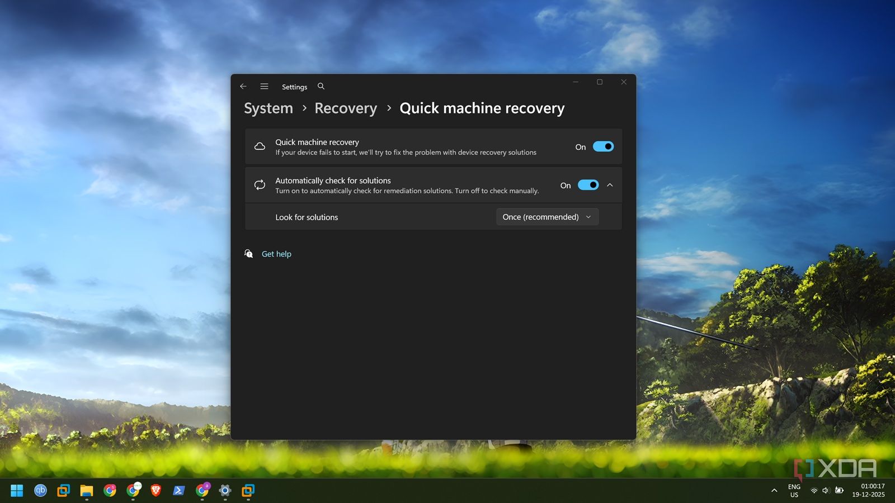Image resolution: width=895 pixels, height=503 pixels.
Task: Click the Look for solutions label
Action: click(307, 217)
